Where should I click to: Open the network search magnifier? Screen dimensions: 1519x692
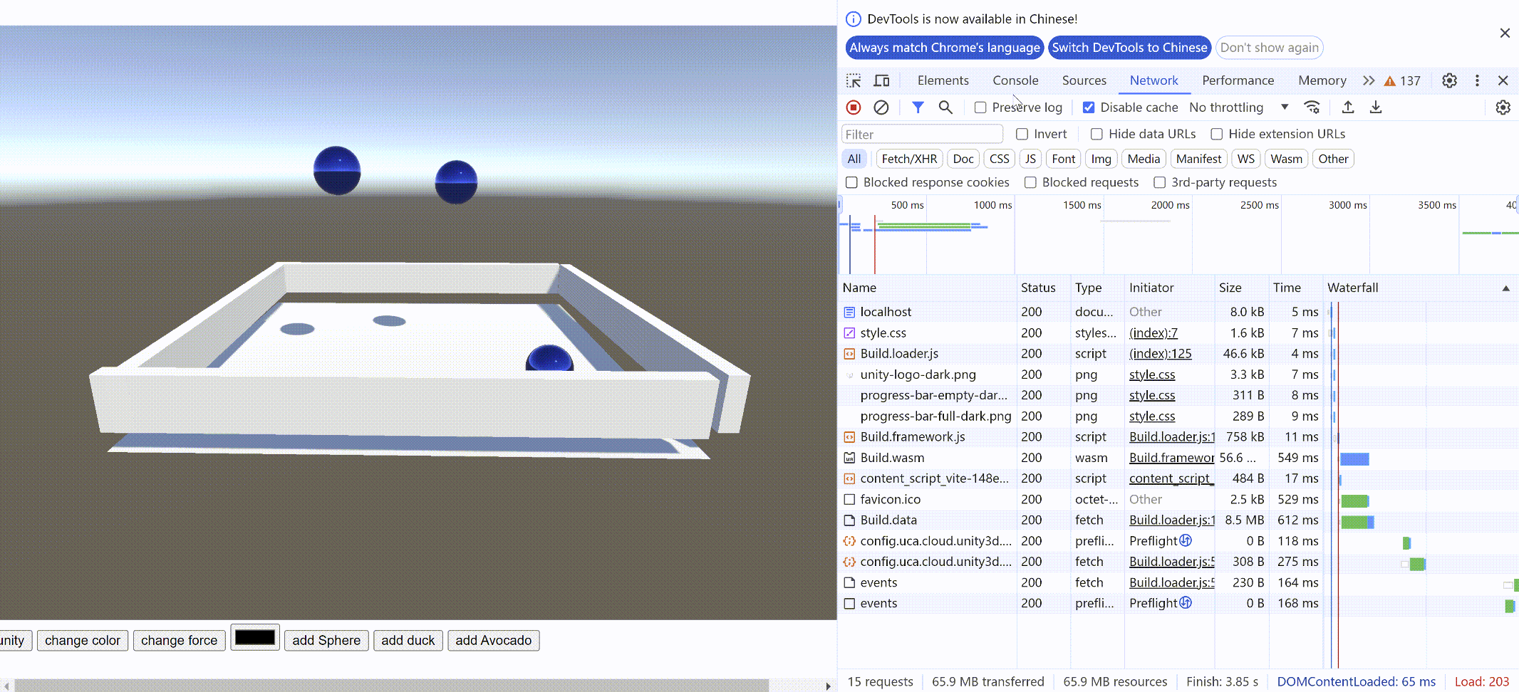(945, 108)
